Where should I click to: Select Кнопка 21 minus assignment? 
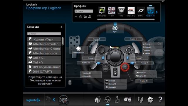(91, 76)
